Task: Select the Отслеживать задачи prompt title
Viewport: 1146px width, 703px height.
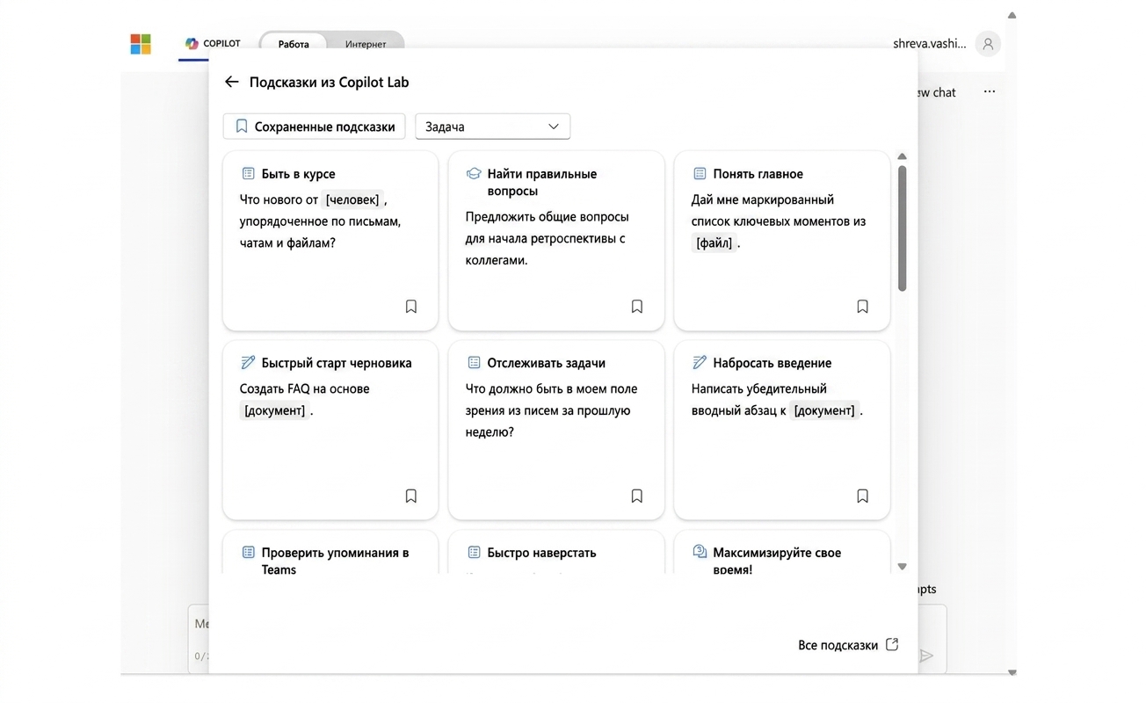Action: [x=546, y=363]
